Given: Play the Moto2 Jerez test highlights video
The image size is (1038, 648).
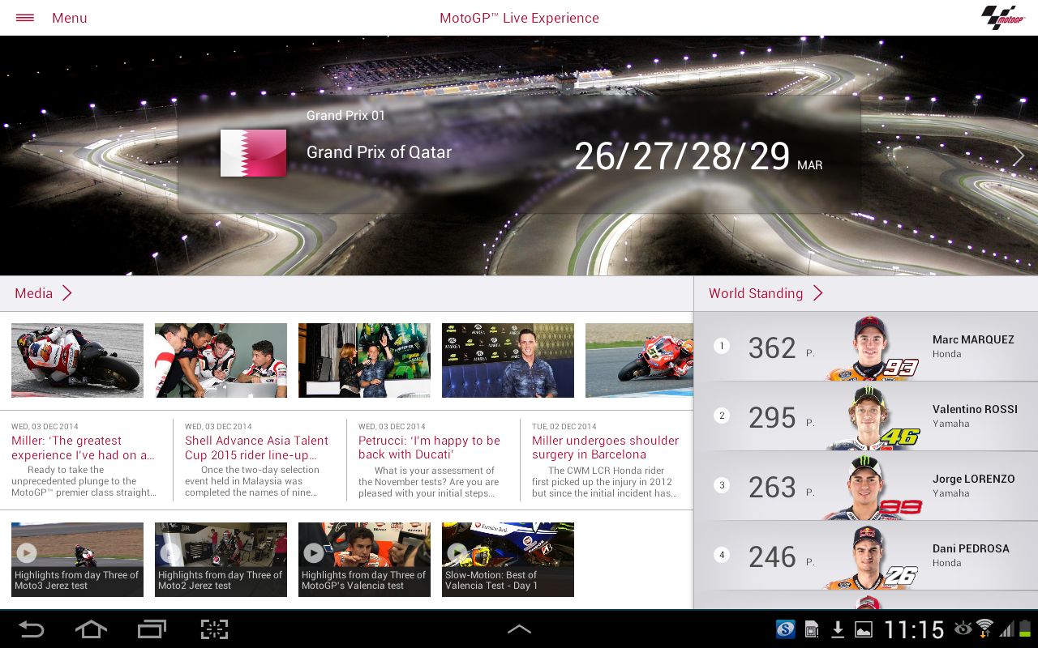Looking at the screenshot, I should pyautogui.click(x=221, y=559).
